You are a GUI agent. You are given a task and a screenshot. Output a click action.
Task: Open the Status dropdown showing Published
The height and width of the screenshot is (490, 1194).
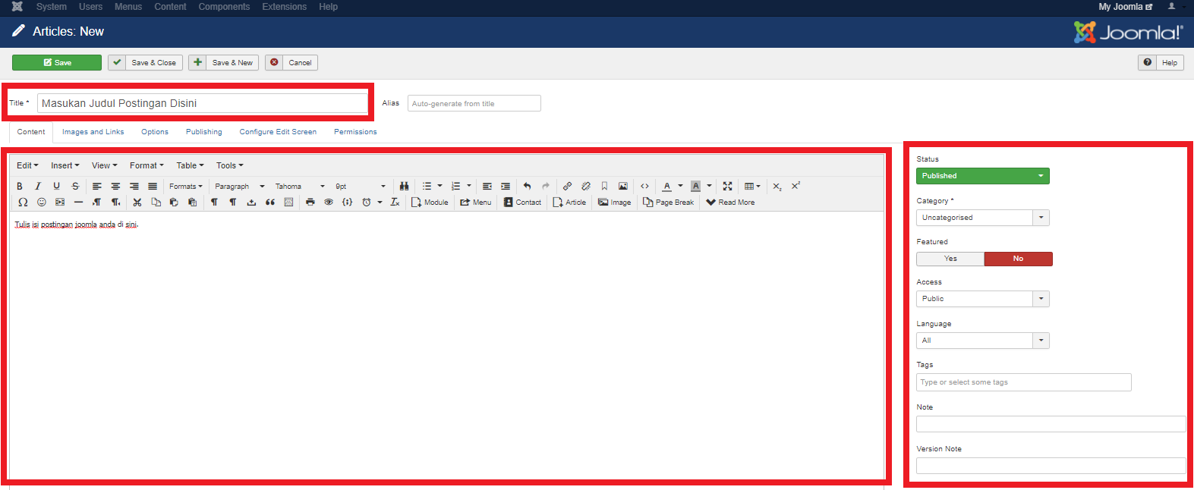[x=983, y=176]
